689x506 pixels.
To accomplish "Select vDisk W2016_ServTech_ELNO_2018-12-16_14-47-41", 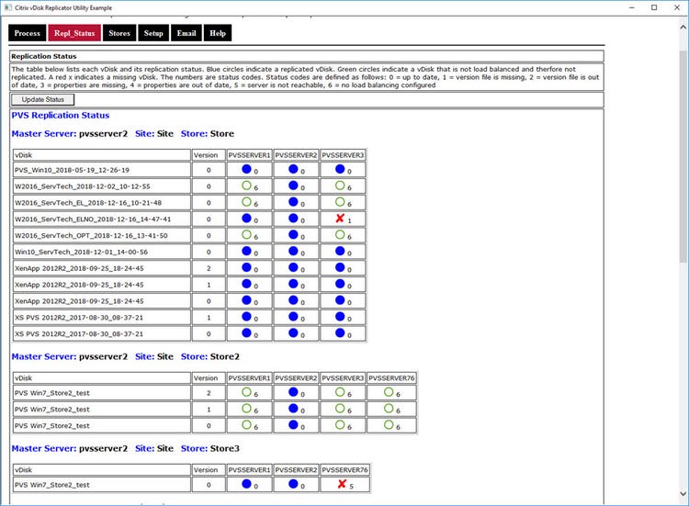I will [x=102, y=219].
